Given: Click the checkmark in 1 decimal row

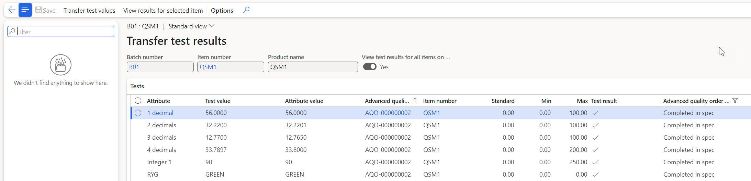Looking at the screenshot, I should click(x=596, y=113).
